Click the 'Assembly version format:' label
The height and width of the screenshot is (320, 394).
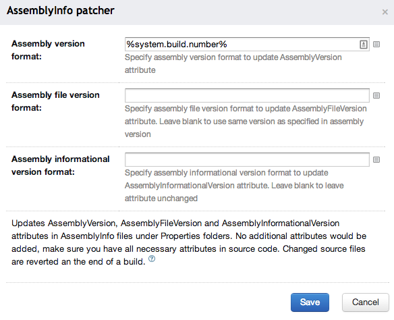(48, 50)
